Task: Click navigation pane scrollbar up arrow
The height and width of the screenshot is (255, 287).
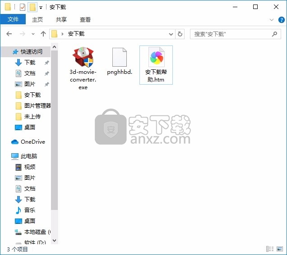Action: click(x=54, y=47)
